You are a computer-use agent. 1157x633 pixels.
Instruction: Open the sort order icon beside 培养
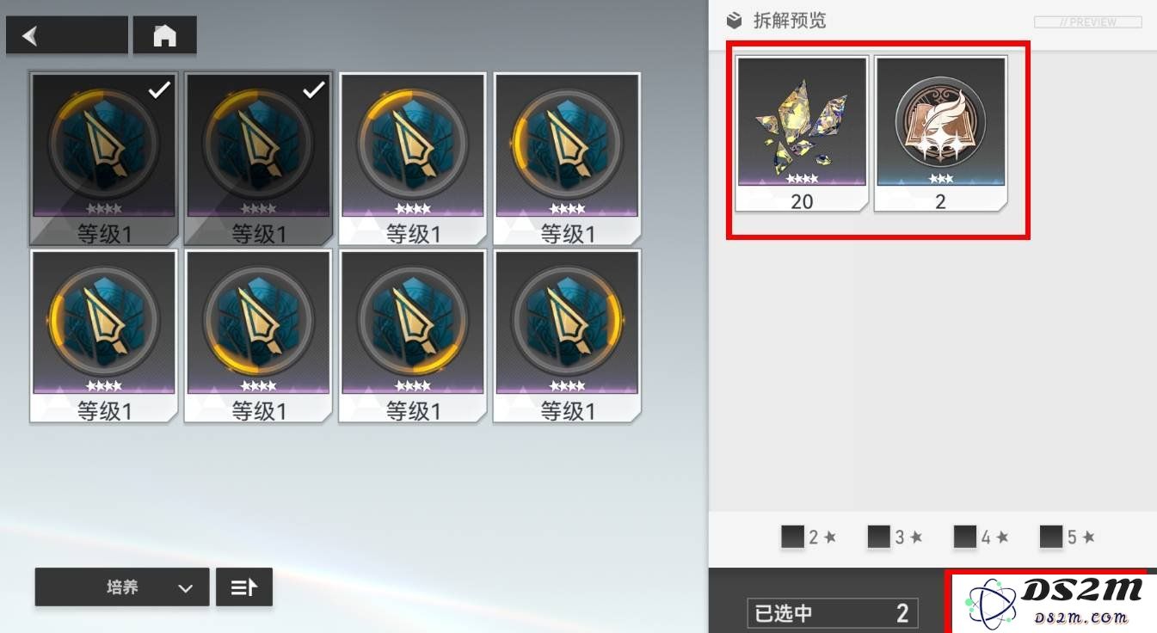(244, 587)
